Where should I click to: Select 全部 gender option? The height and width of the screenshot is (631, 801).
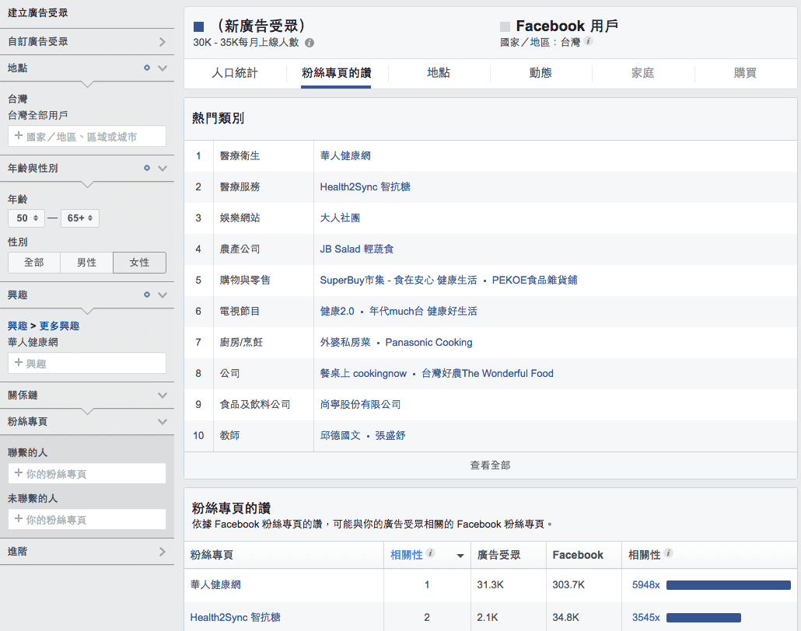34,263
